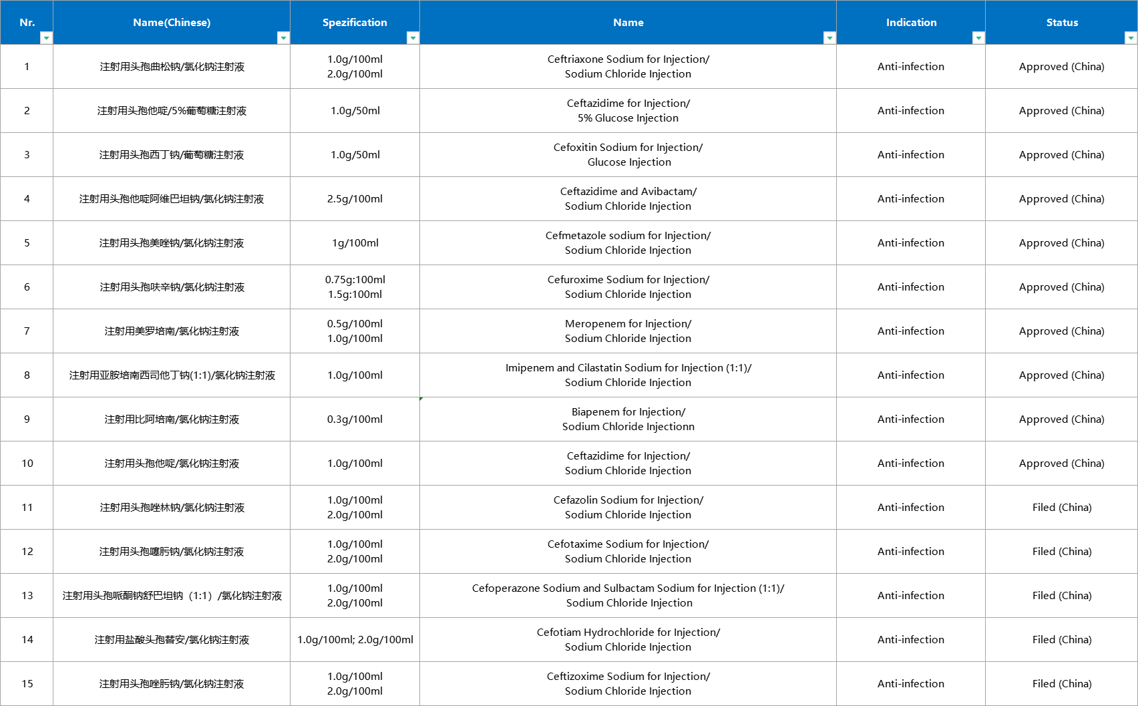Screen dimensions: 1138x706
Task: Select the Spezification header cell
Action: [x=355, y=22]
